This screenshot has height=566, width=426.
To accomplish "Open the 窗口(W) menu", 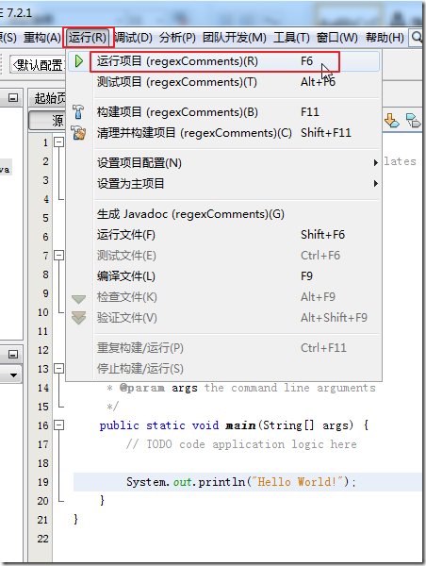I will click(336, 38).
